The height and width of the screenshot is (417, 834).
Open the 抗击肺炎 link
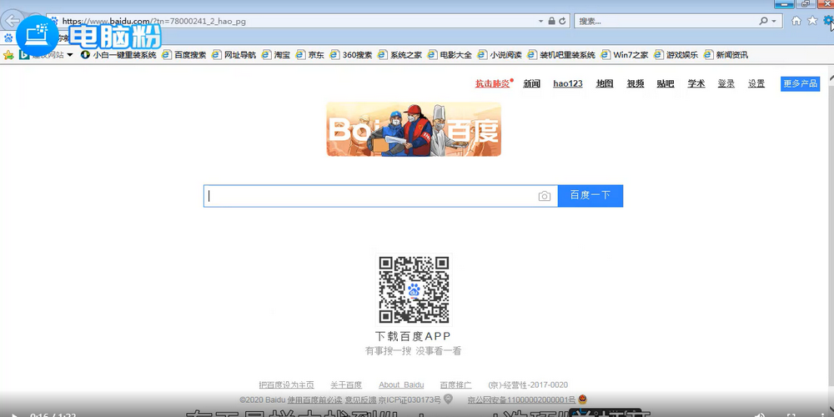point(493,83)
